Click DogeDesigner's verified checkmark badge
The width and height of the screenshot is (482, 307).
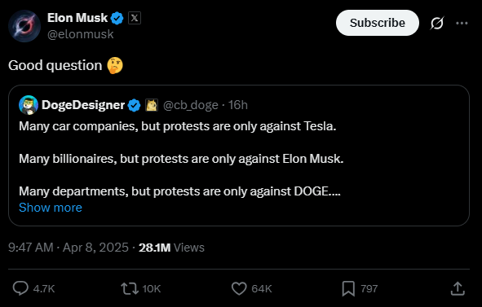[x=134, y=105]
